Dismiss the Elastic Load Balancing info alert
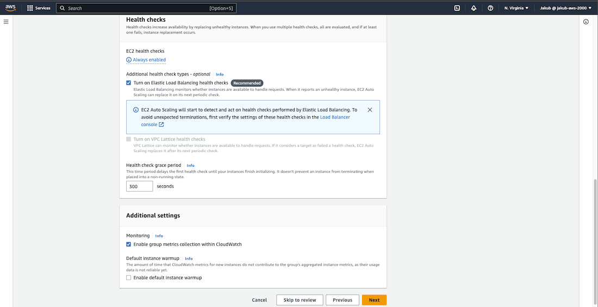598x307 pixels. (x=370, y=110)
